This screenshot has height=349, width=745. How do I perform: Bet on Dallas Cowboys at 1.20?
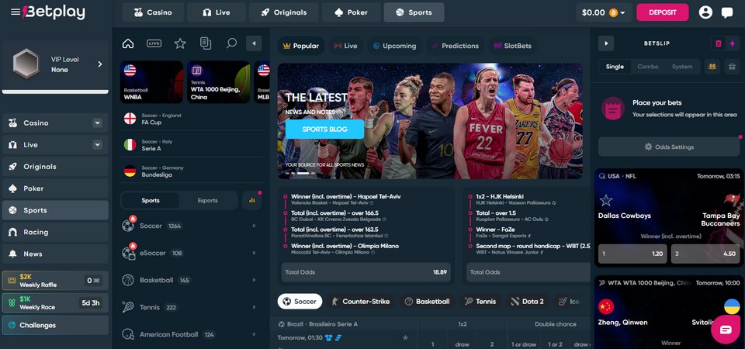[x=632, y=254]
